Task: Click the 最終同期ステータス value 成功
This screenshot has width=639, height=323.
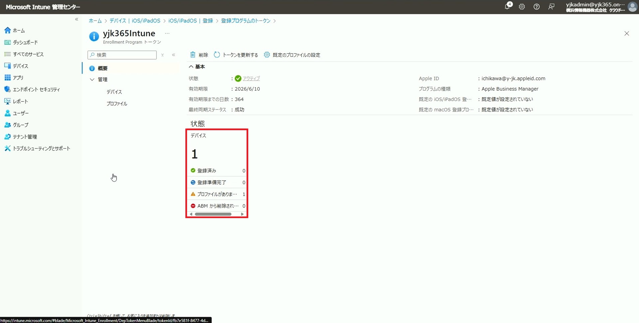Action: 239,110
